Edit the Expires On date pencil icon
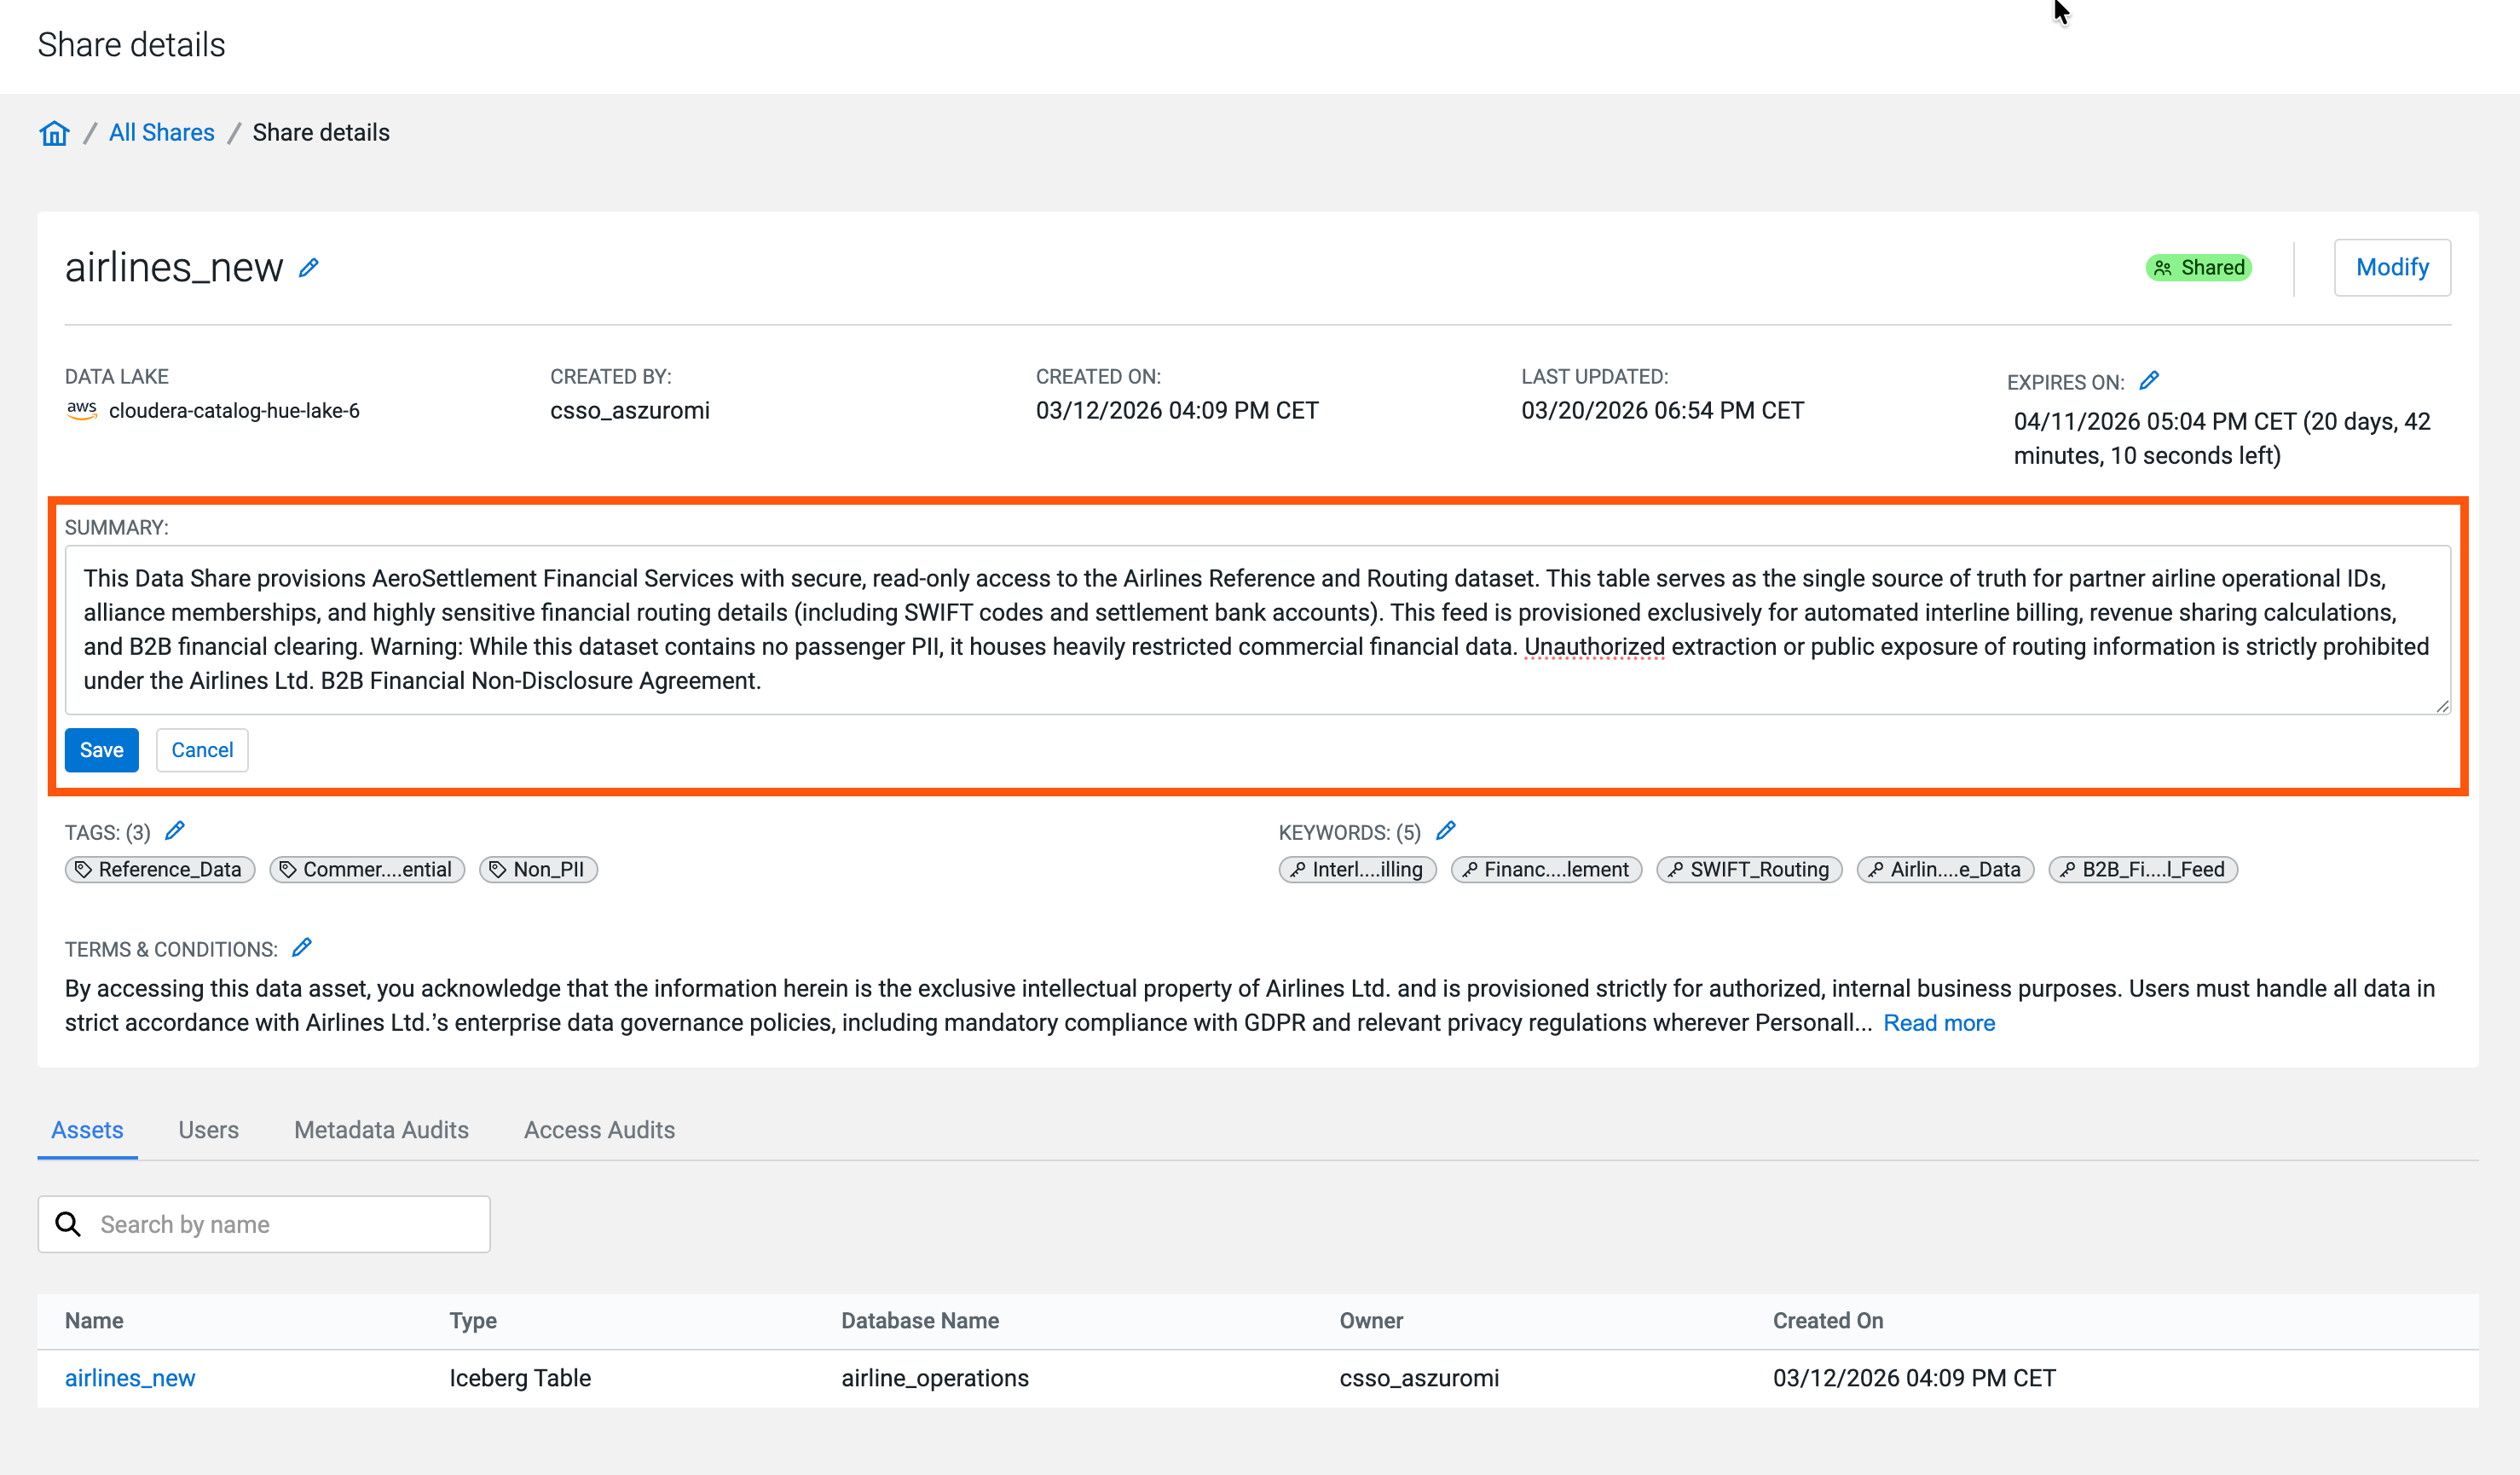Image resolution: width=2520 pixels, height=1475 pixels. pos(2149,381)
